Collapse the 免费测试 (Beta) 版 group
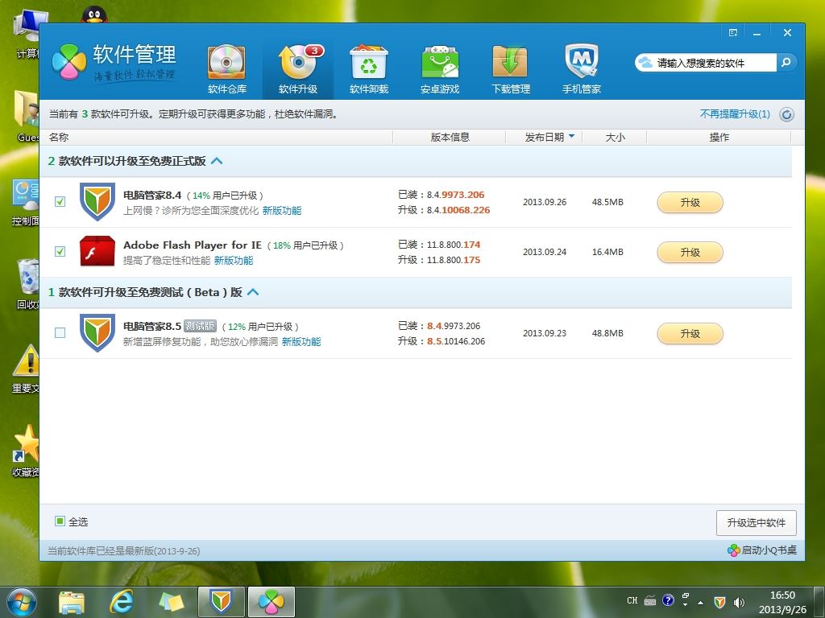This screenshot has height=618, width=825. click(253, 292)
